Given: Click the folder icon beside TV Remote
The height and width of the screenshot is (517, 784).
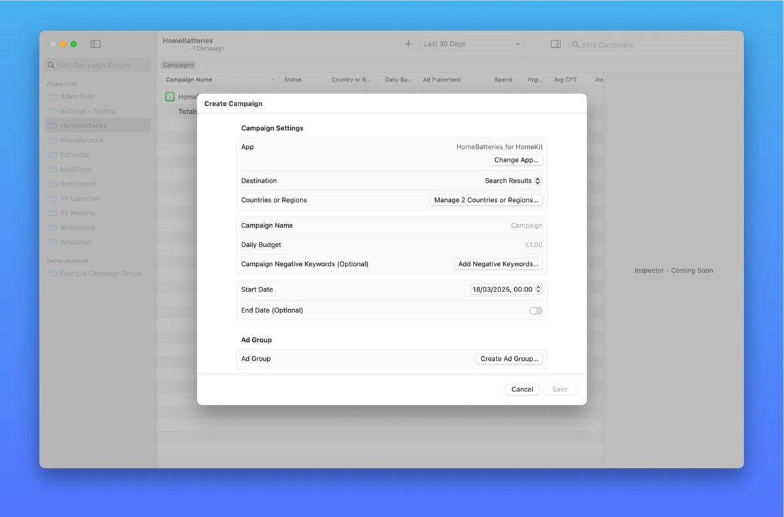Looking at the screenshot, I should tap(52, 213).
